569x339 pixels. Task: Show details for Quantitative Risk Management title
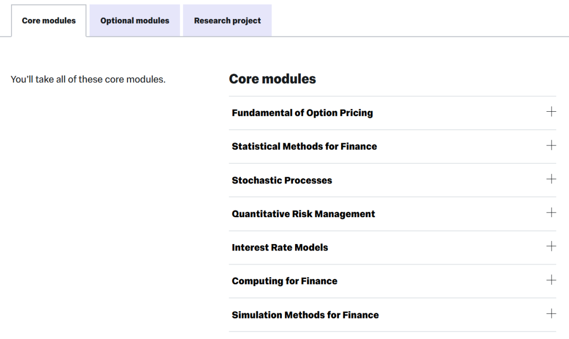point(303,214)
